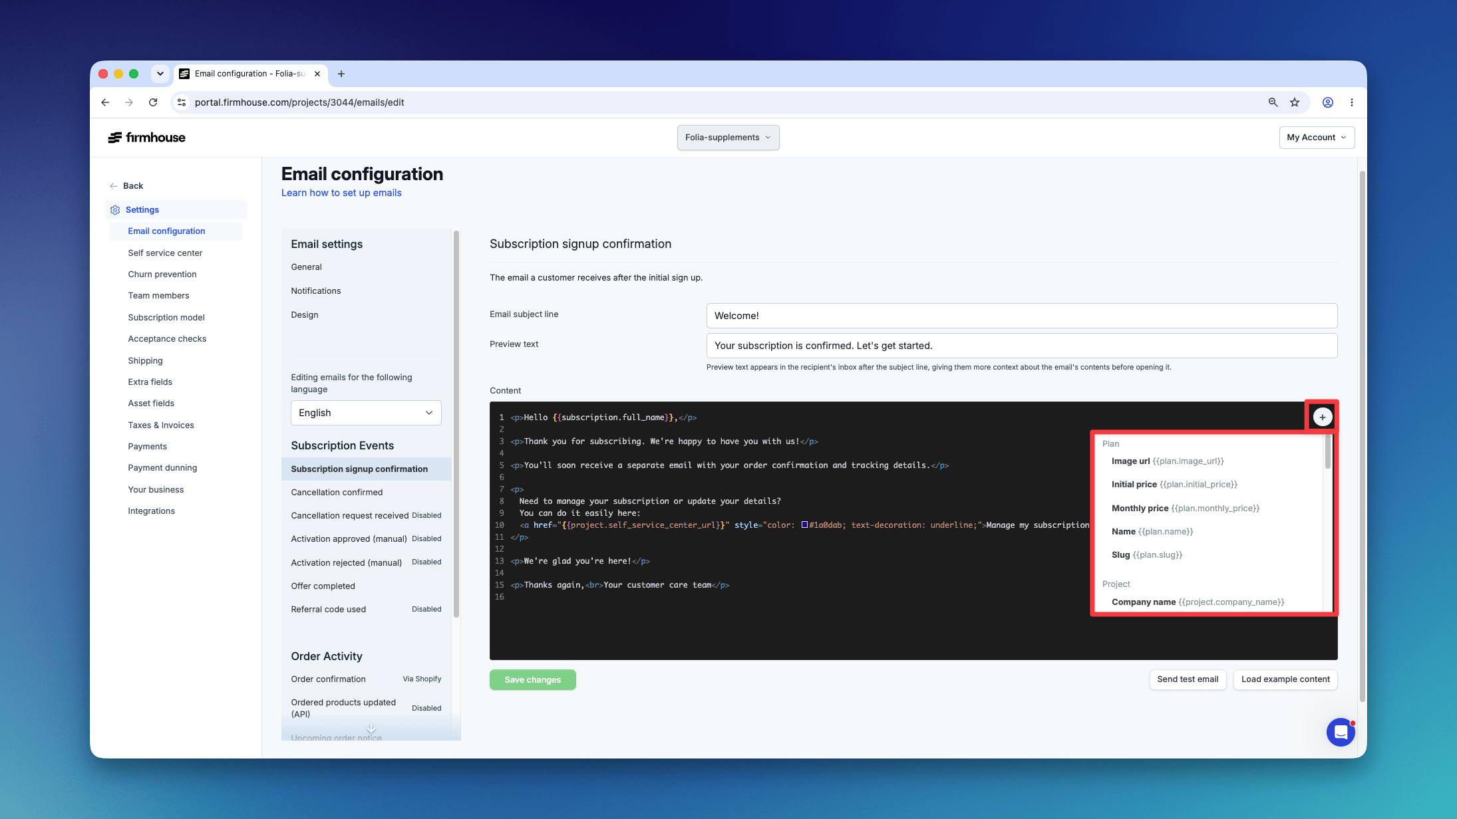Open Asset fields settings
1457x819 pixels.
(x=151, y=404)
